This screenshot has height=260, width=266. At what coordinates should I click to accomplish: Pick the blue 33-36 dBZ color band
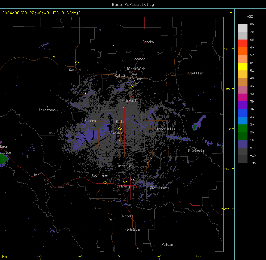pos(243,113)
